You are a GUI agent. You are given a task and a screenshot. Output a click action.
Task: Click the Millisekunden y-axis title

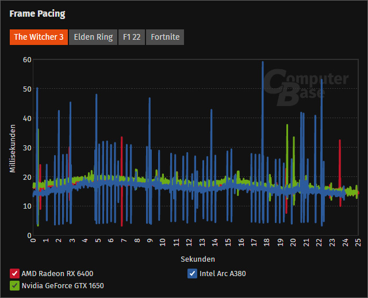[12, 148]
